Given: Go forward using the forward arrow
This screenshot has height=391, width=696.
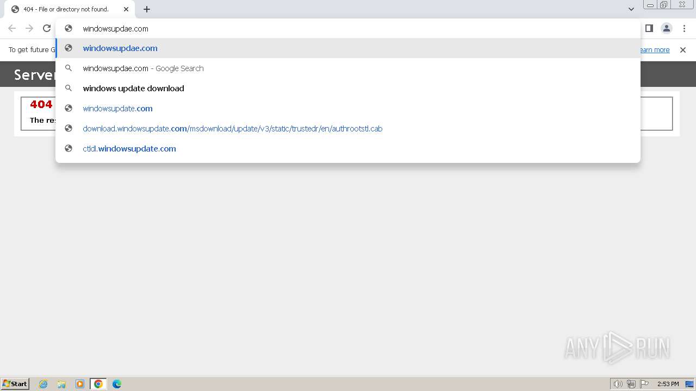Looking at the screenshot, I should (x=29, y=28).
